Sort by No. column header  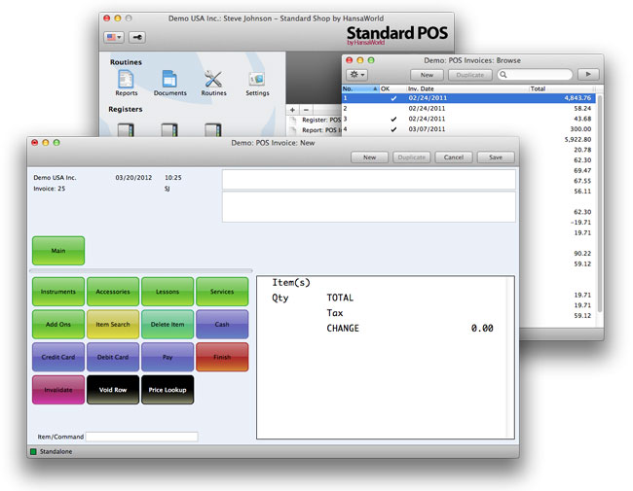click(360, 88)
